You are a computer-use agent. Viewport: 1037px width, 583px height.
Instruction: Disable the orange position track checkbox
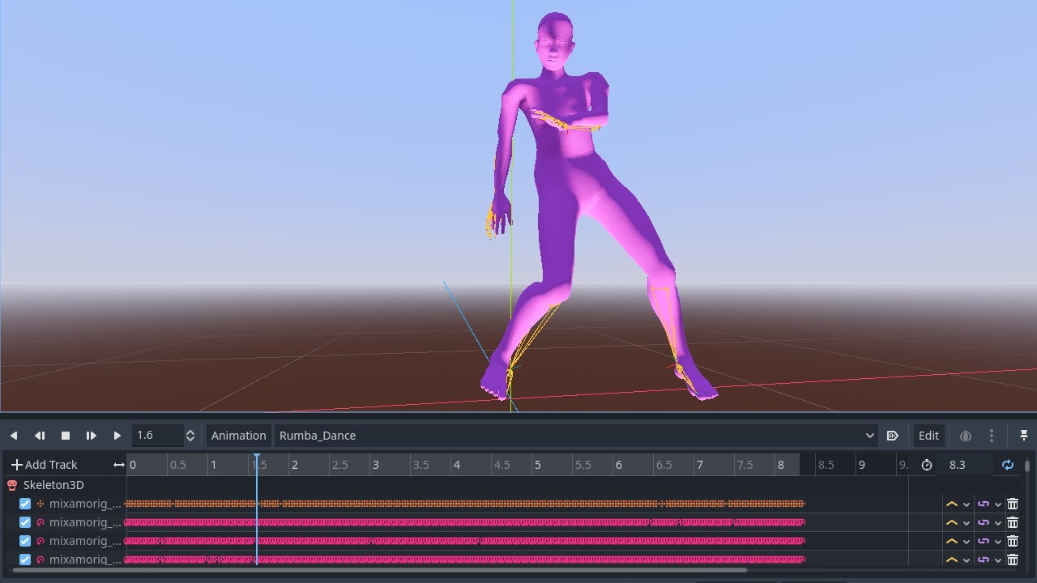tap(25, 504)
